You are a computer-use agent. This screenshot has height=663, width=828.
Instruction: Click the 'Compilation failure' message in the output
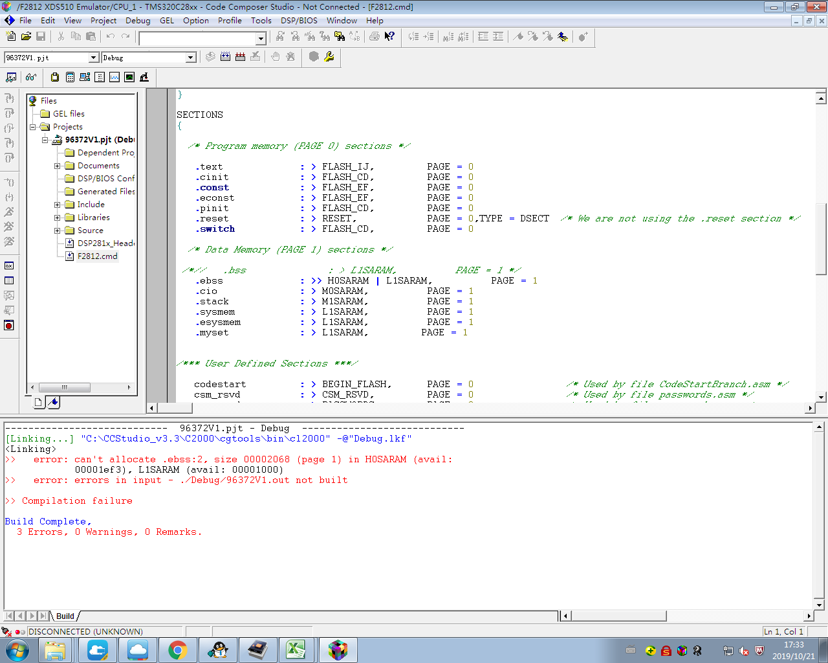pyautogui.click(x=77, y=501)
